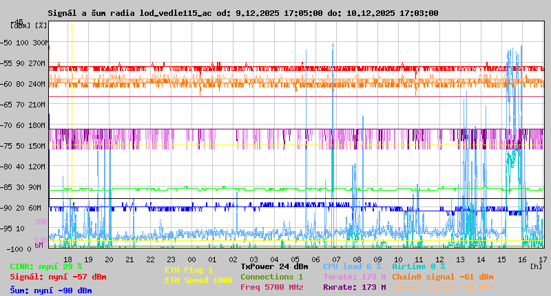Click the TxPower 24 dBm legend text
The image size is (551, 296).
(x=274, y=266)
